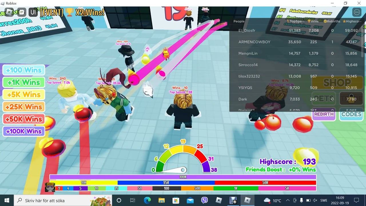Click the Friends Boost +0% Wins text

tap(281, 170)
